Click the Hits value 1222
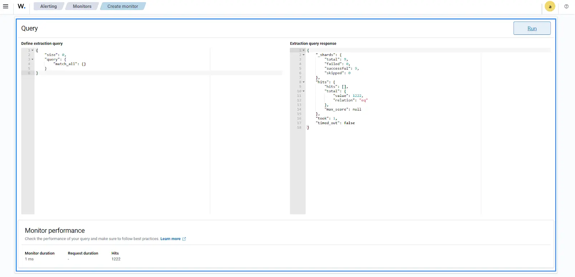 [x=116, y=259]
